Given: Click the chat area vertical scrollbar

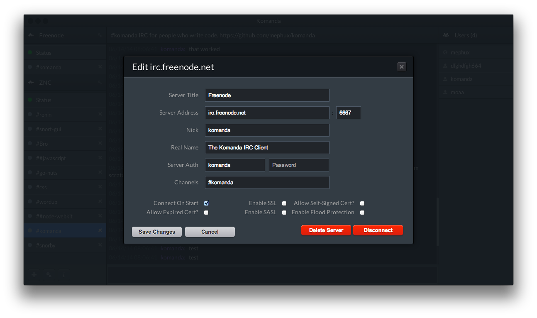Looking at the screenshot, I should (x=437, y=222).
